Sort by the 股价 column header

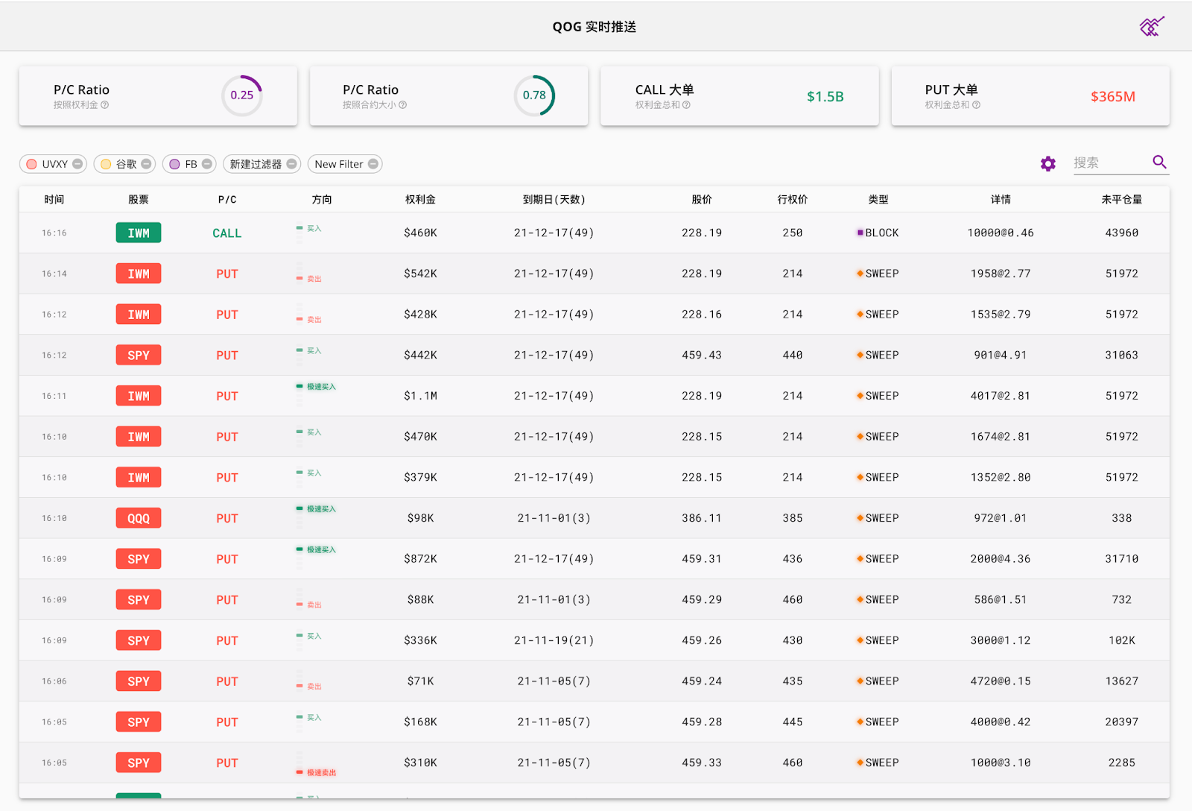[x=702, y=199]
